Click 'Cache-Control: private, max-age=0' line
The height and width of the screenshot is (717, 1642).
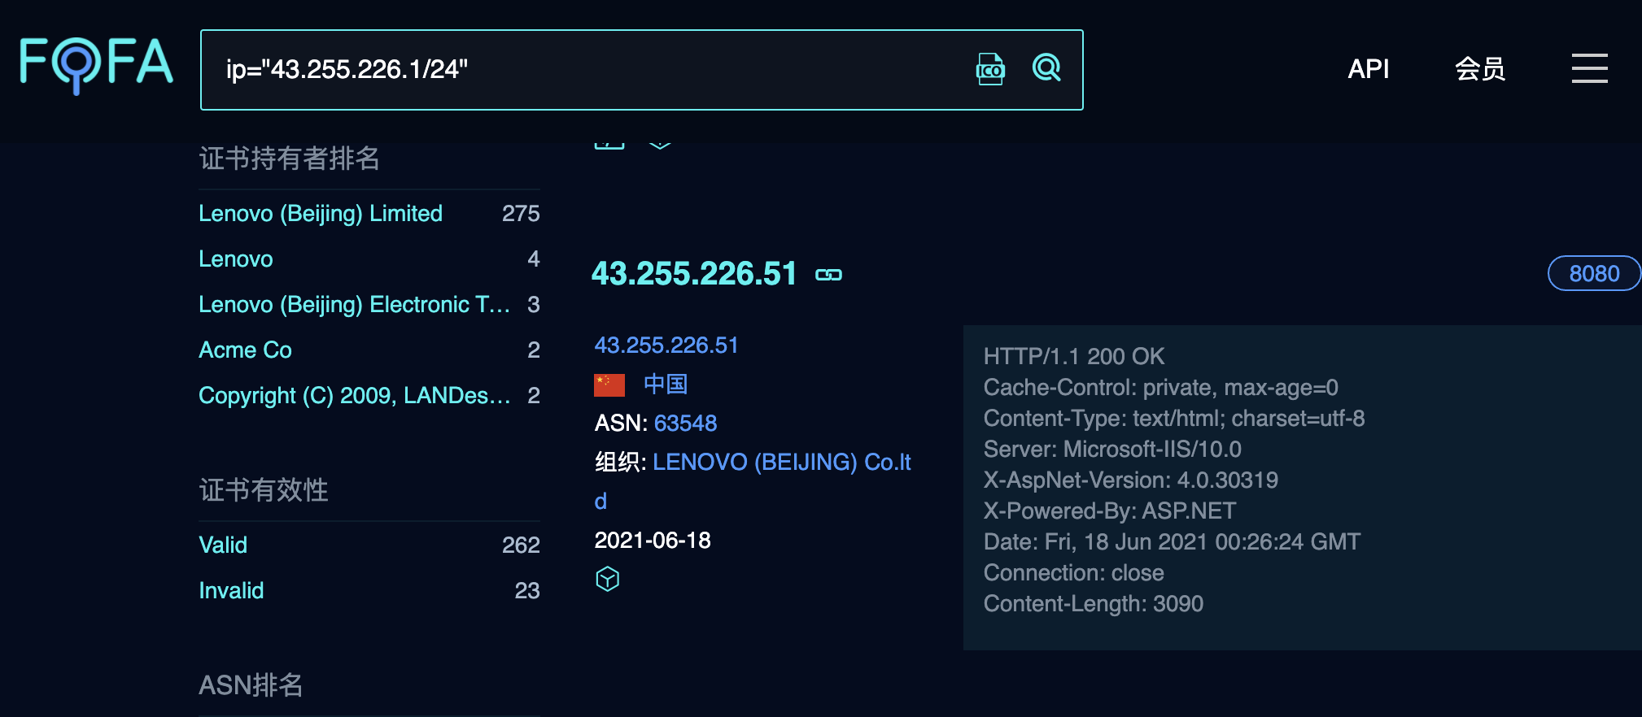1160,387
